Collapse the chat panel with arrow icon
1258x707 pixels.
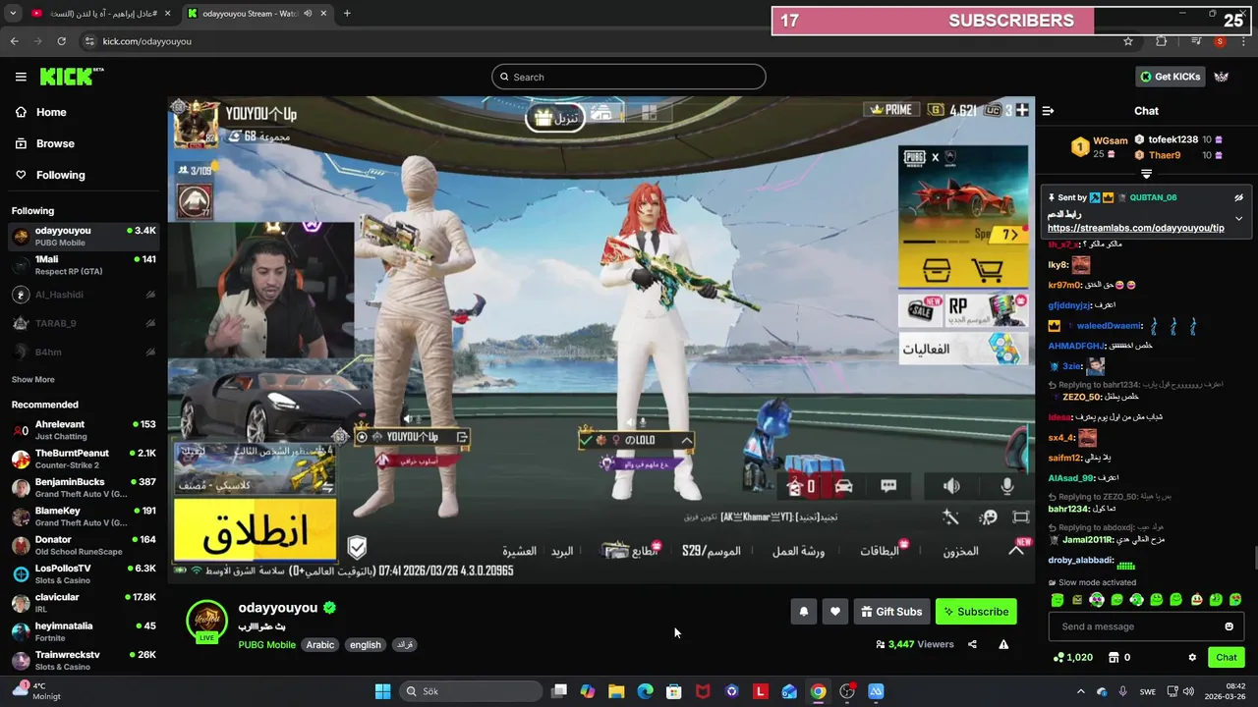click(1048, 111)
